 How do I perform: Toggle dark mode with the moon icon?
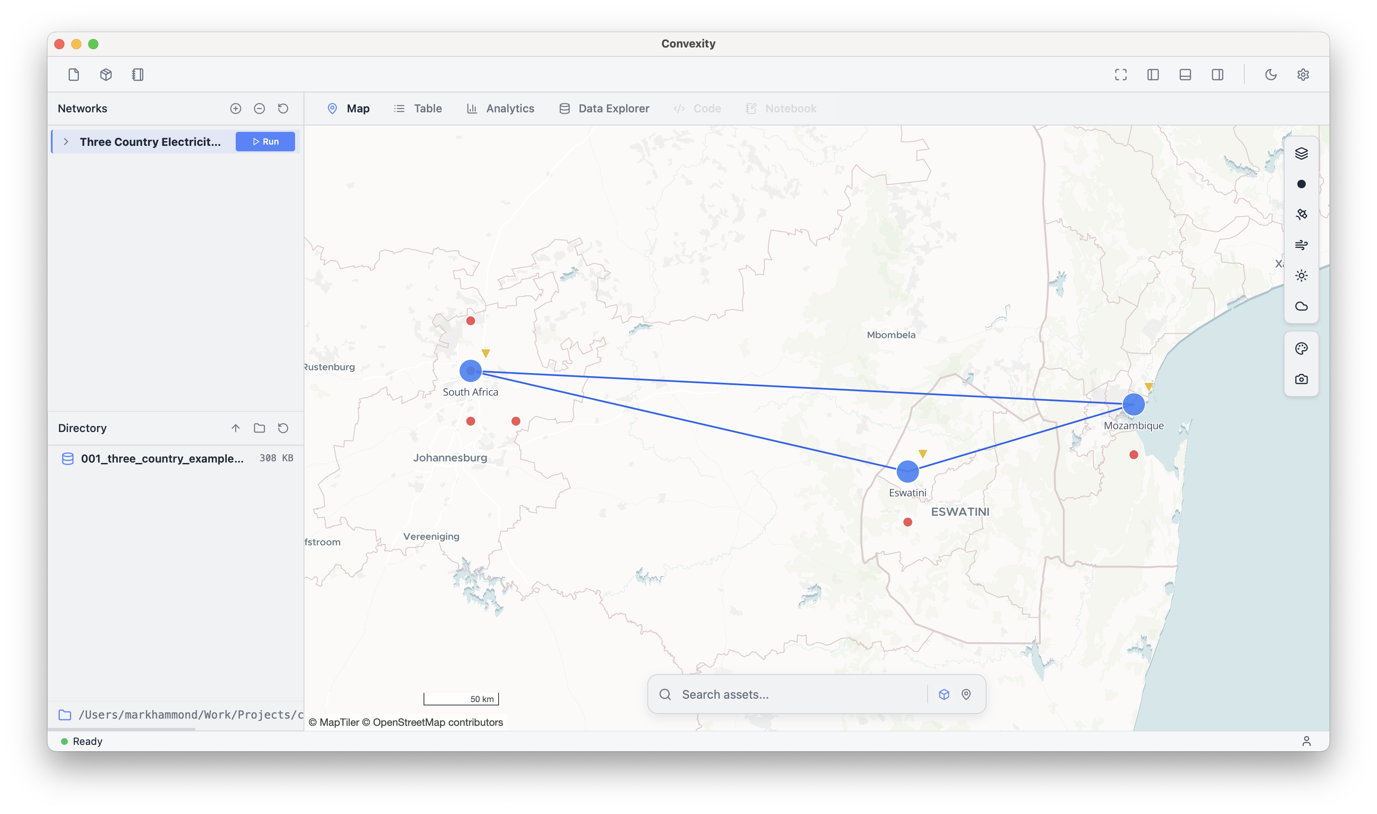tap(1271, 75)
